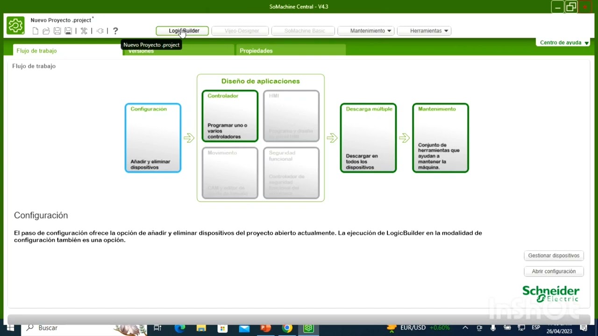598x336 pixels.
Task: Click the EUR/USD widget in the taskbar
Action: [x=418, y=328]
